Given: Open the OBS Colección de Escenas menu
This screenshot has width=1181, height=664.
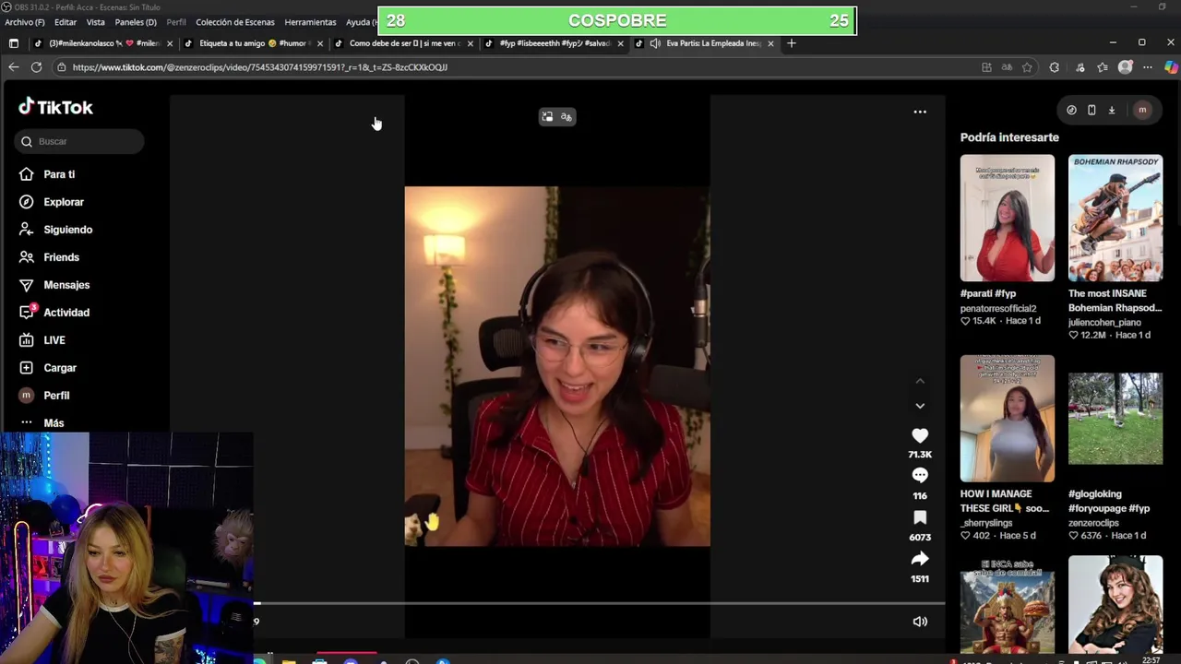Looking at the screenshot, I should [235, 22].
